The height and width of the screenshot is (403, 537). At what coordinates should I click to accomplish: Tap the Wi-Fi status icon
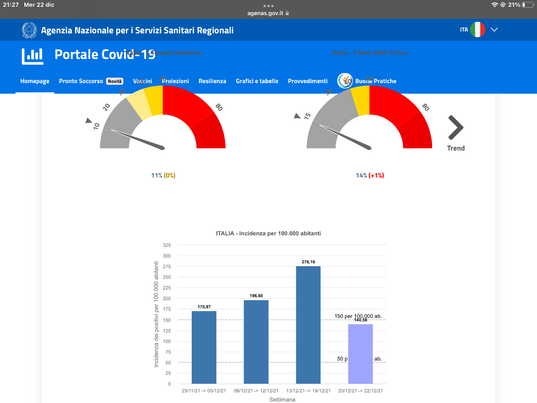pos(495,5)
